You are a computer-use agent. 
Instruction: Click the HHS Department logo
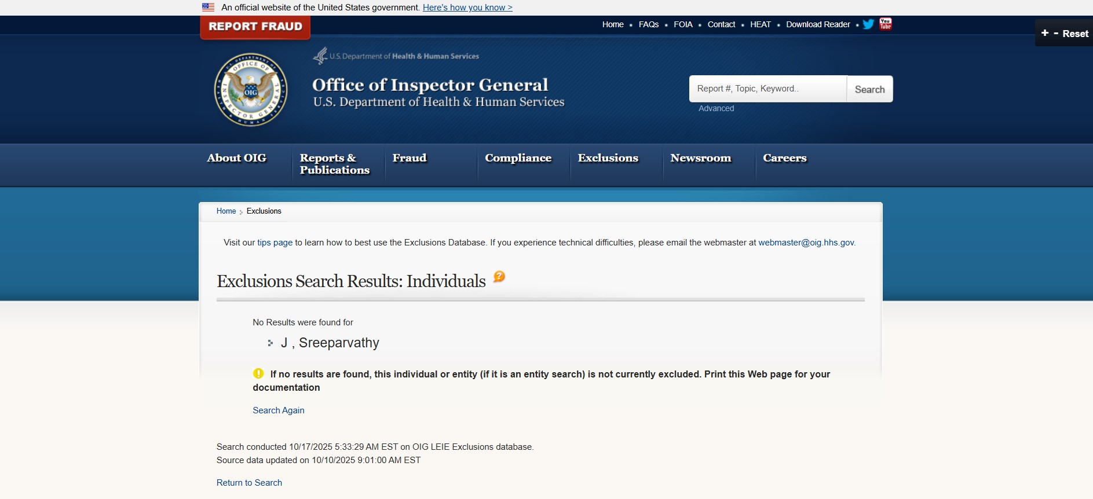pyautogui.click(x=396, y=56)
